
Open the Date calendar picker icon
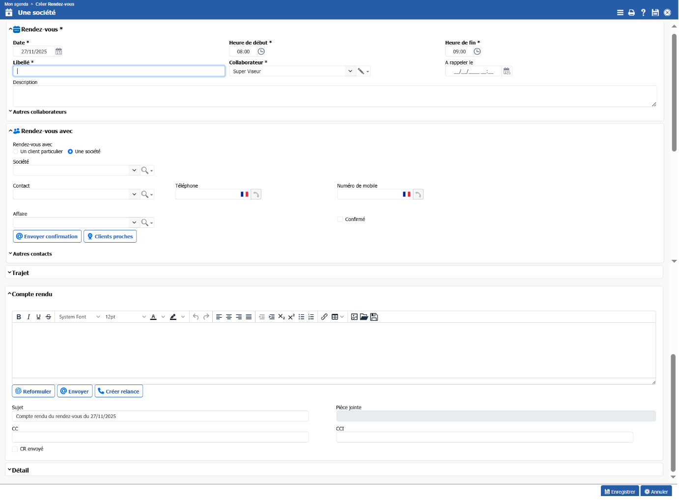(58, 52)
